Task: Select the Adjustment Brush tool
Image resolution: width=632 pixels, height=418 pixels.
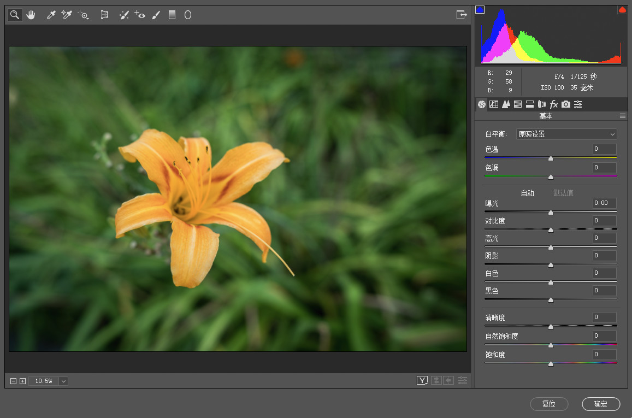Action: point(156,15)
